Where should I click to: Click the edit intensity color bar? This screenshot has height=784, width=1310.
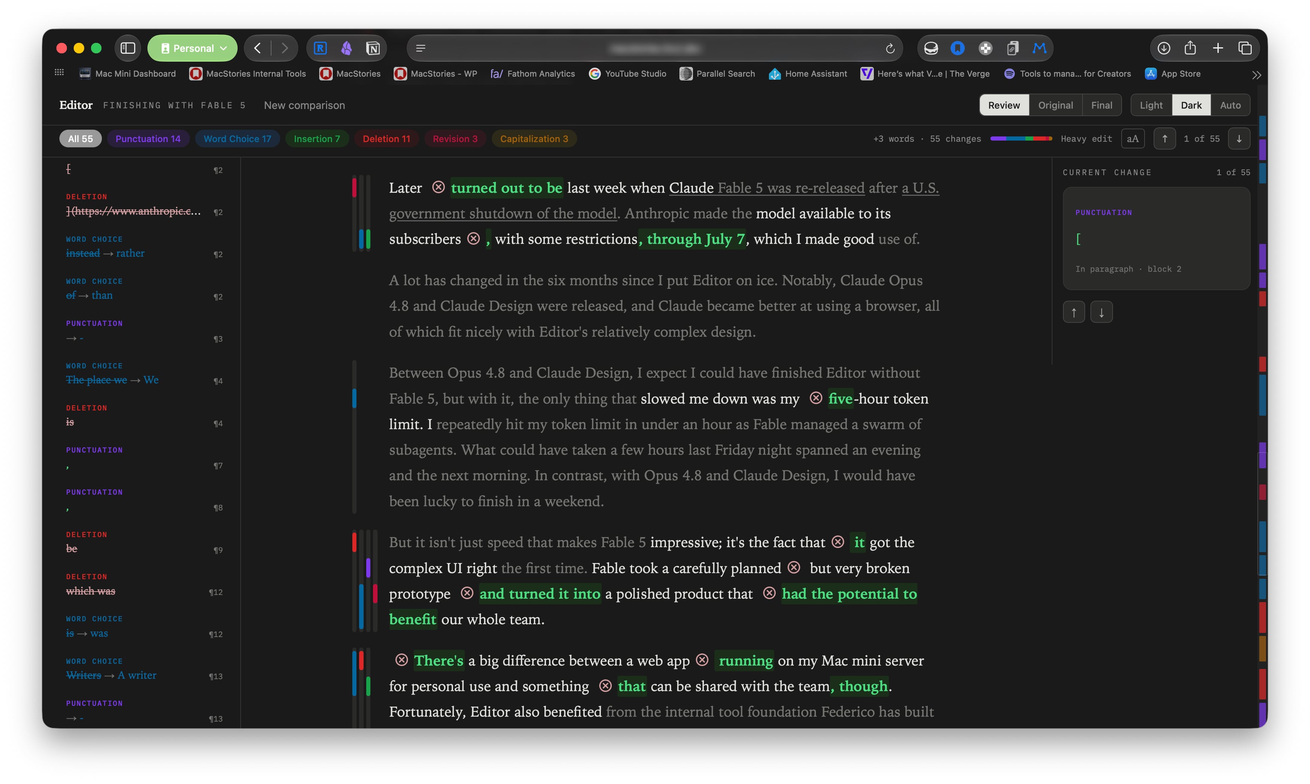click(x=1021, y=138)
